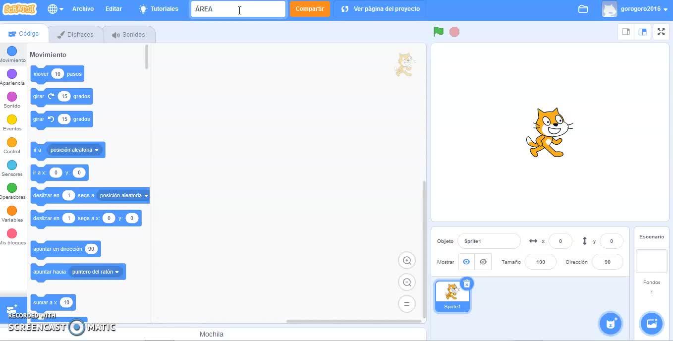Open posición aleatoria dropdown in deslizar block
Viewport: 673px width, 341px height.
pos(124,195)
